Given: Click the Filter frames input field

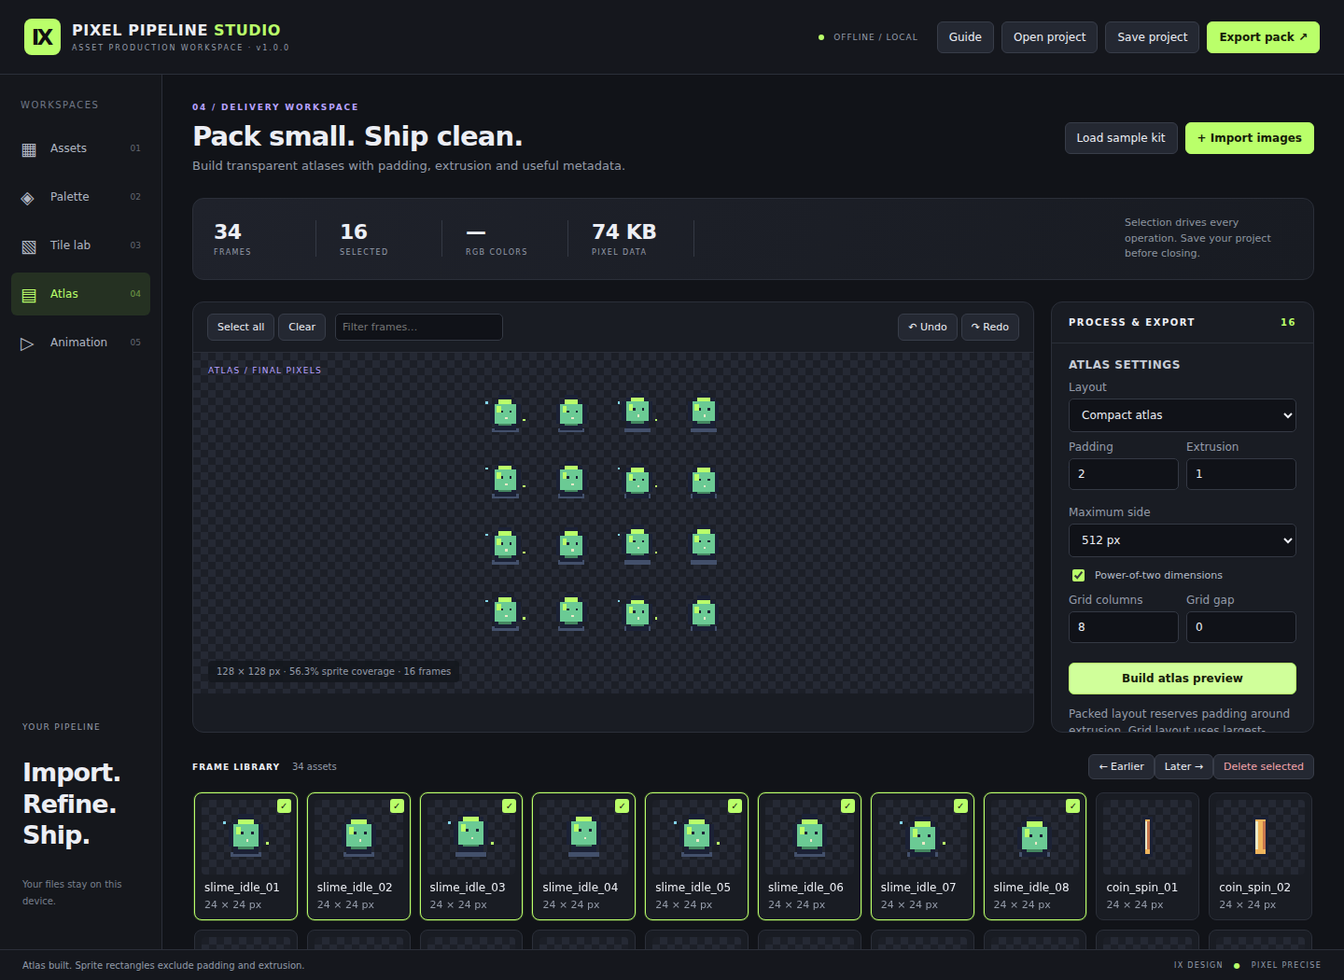Looking at the screenshot, I should [x=418, y=327].
